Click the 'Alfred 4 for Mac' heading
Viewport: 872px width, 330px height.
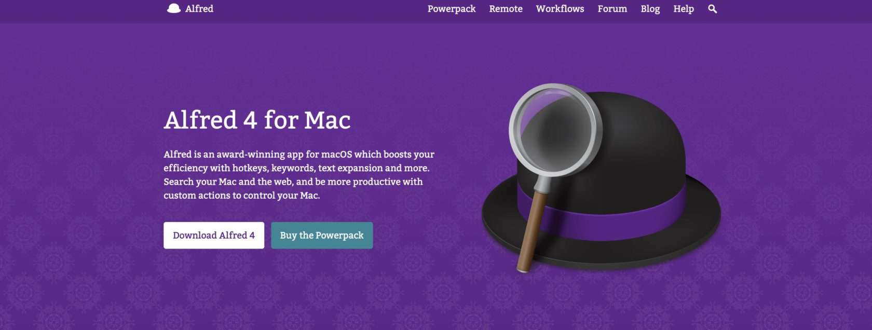[x=257, y=120]
